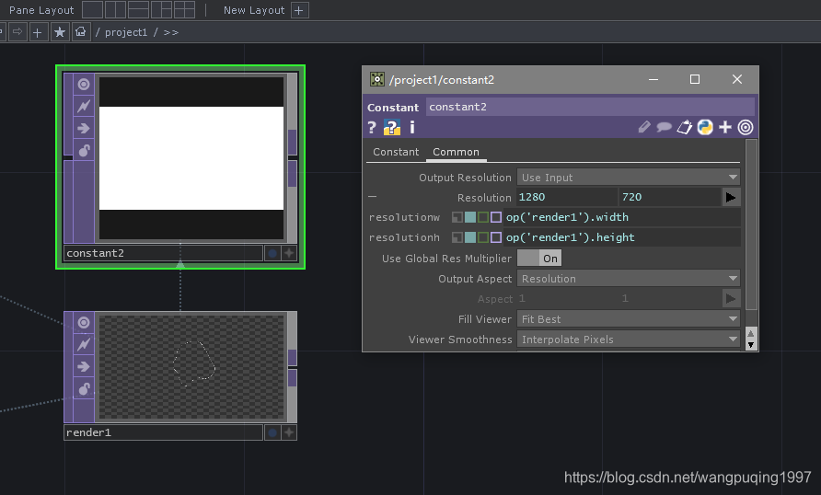
Task: Toggle the arrow flag on render1 node
Action: [x=84, y=366]
